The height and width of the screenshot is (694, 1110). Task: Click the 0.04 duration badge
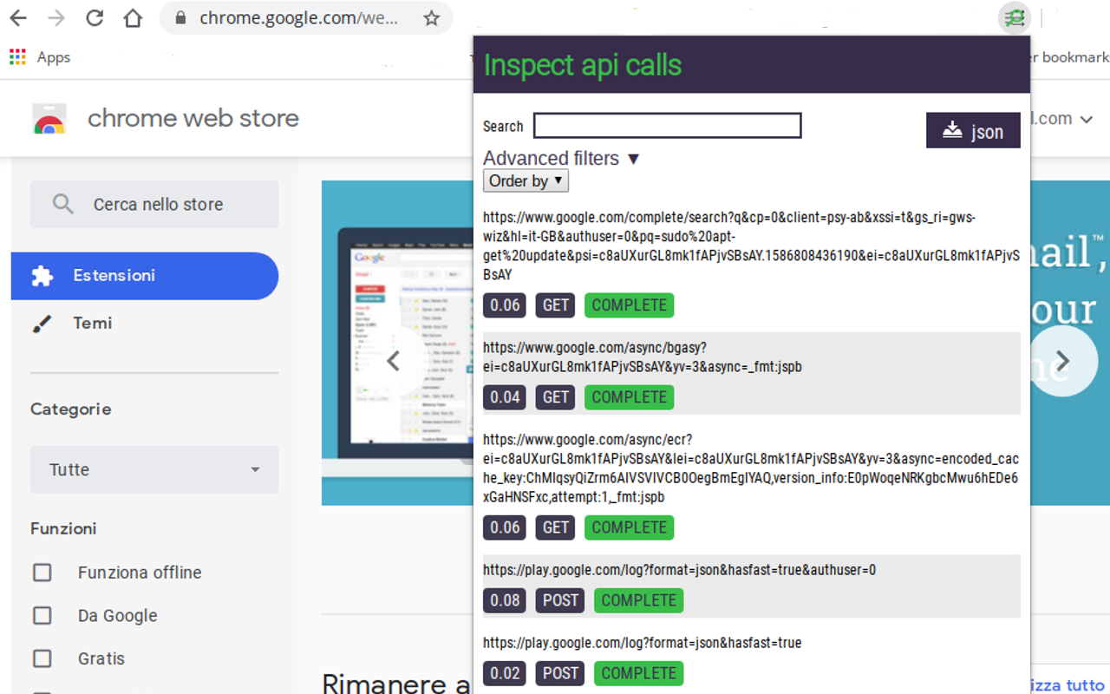pyautogui.click(x=505, y=397)
